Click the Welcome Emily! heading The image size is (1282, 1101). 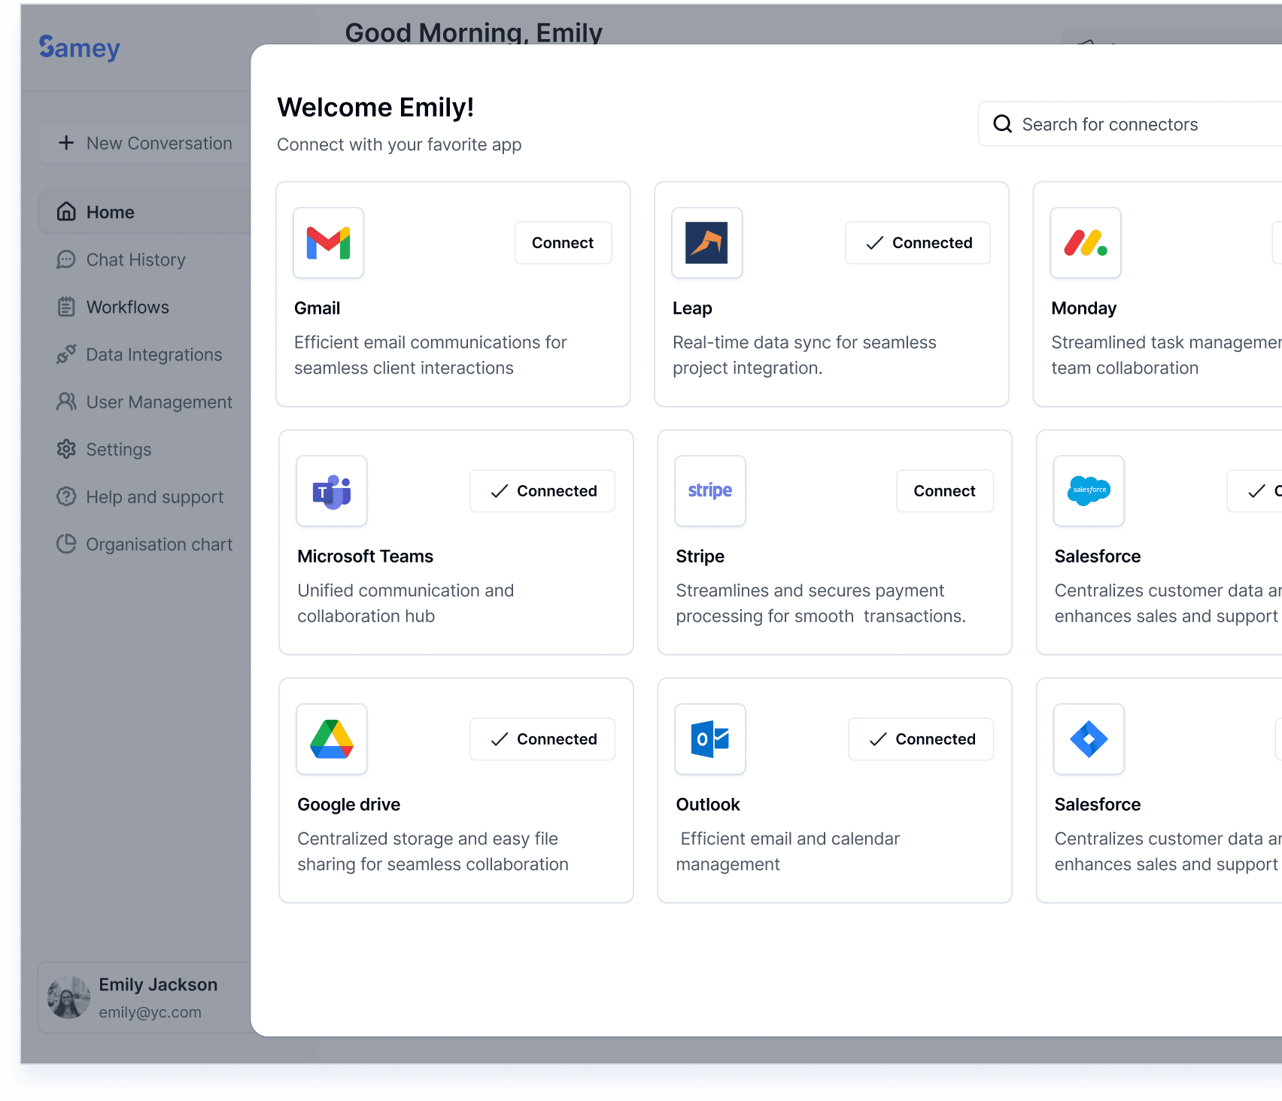pos(375,108)
